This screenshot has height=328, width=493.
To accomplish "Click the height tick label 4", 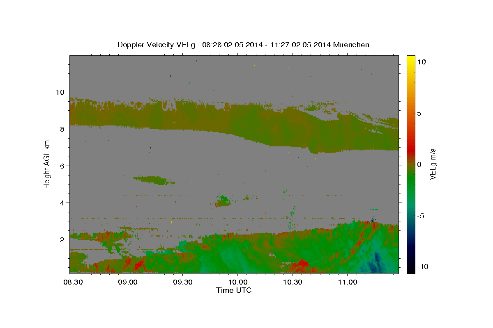I will pyautogui.click(x=62, y=203).
